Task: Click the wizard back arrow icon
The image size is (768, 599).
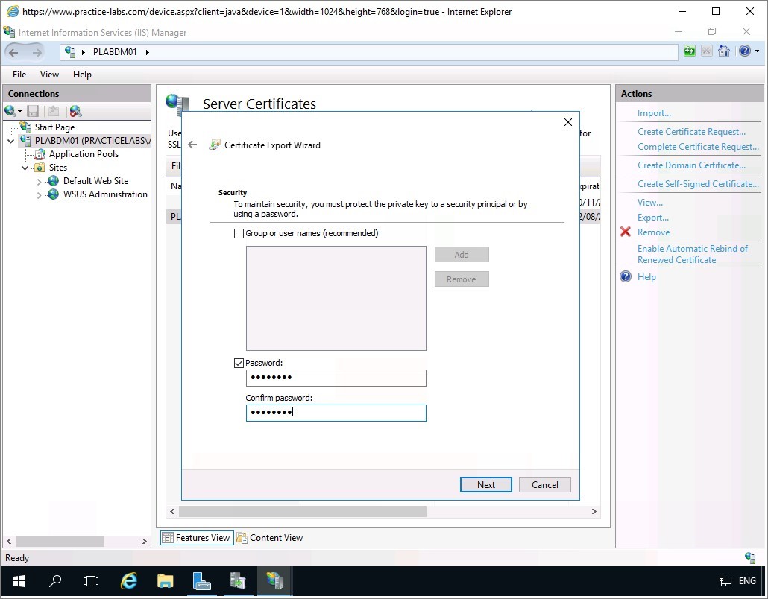Action: 192,145
